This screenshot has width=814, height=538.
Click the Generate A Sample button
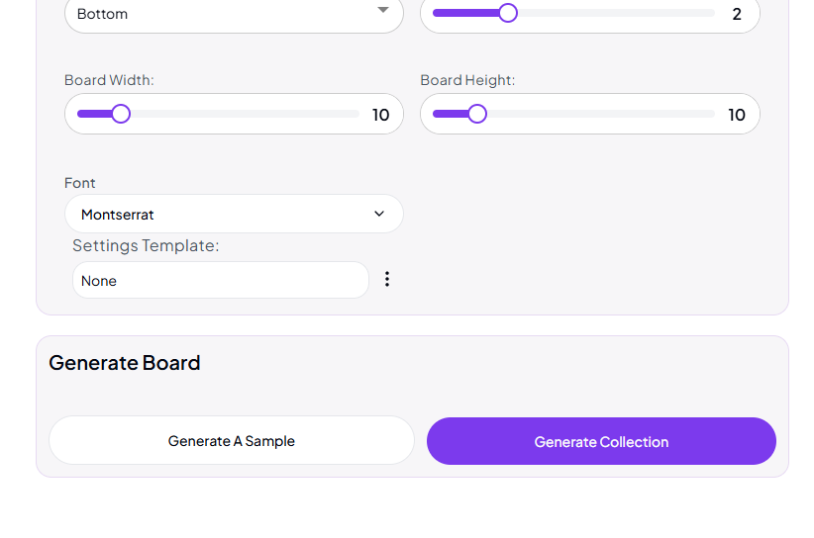tap(232, 441)
